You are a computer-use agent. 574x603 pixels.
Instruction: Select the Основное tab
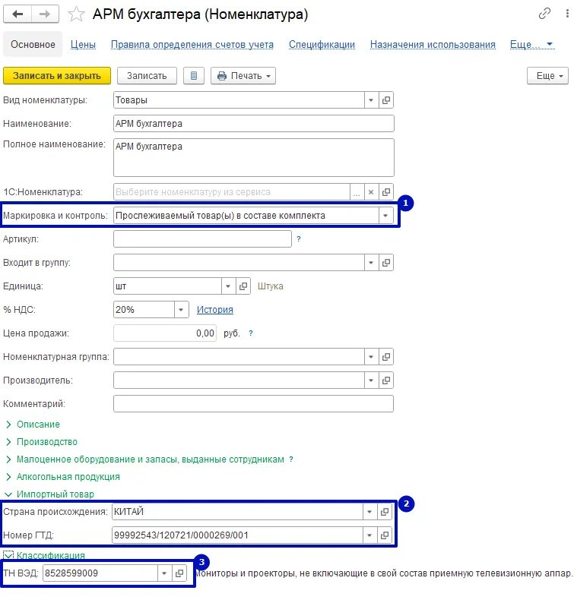click(x=33, y=45)
